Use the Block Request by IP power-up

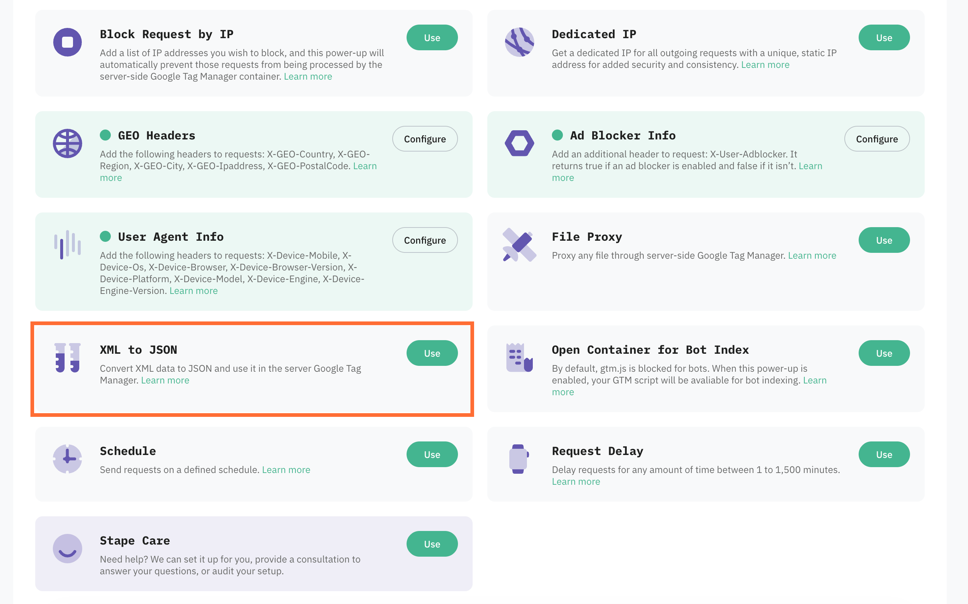click(x=432, y=37)
